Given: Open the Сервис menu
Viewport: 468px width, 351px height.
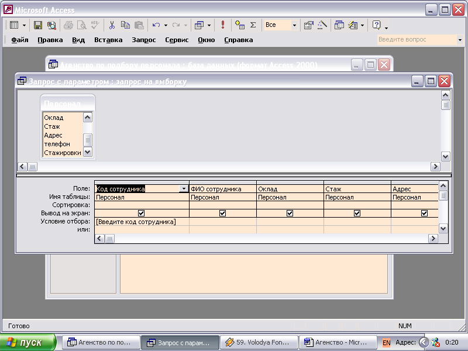Looking at the screenshot, I should coord(177,40).
